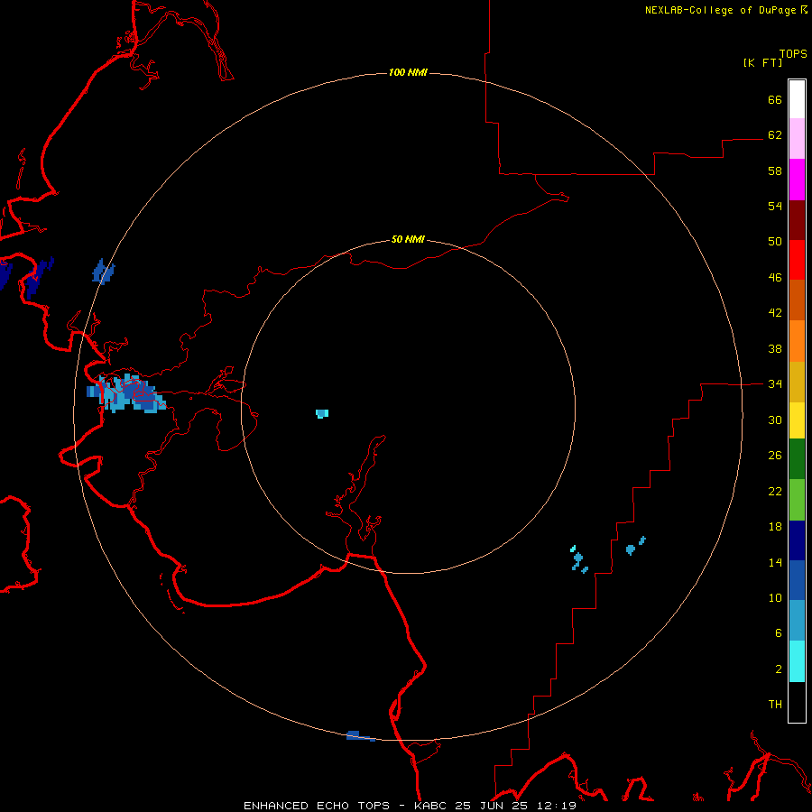Click the legend value "18"
Image resolution: width=812 pixels, height=812 pixels.
(x=775, y=527)
